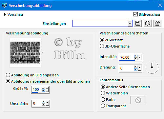This screenshot has height=119, width=164.
Task: Open the Unschärfe slider dropdown
Action: pyautogui.click(x=47, y=103)
